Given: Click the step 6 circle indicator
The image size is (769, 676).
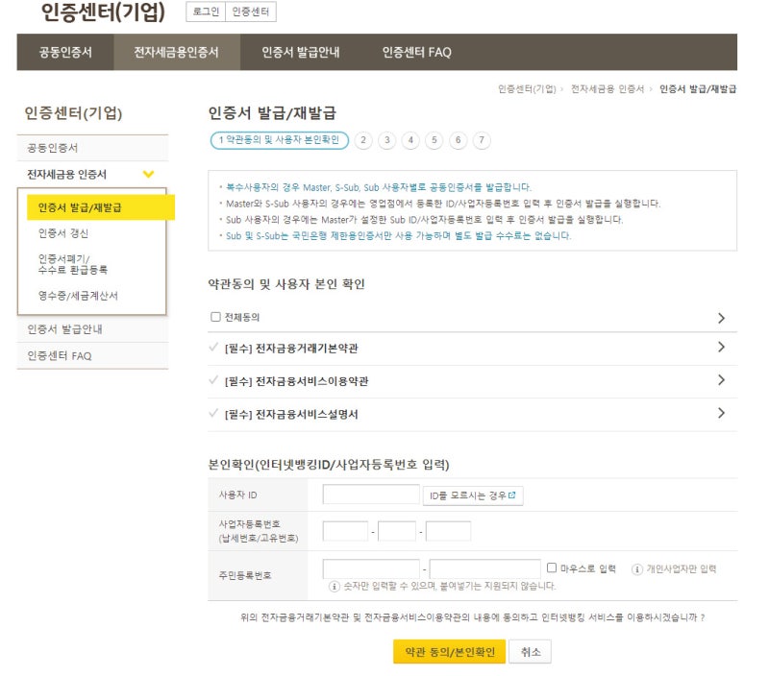Looking at the screenshot, I should click(x=459, y=140).
